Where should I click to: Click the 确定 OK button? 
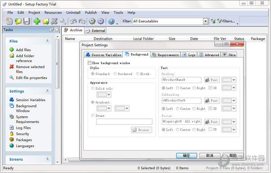tap(187, 155)
